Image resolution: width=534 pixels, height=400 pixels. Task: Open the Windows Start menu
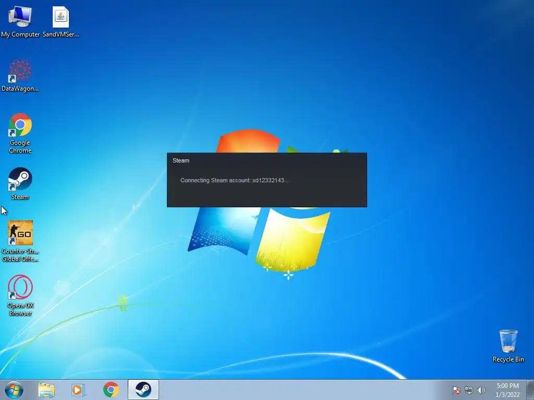pos(14,390)
